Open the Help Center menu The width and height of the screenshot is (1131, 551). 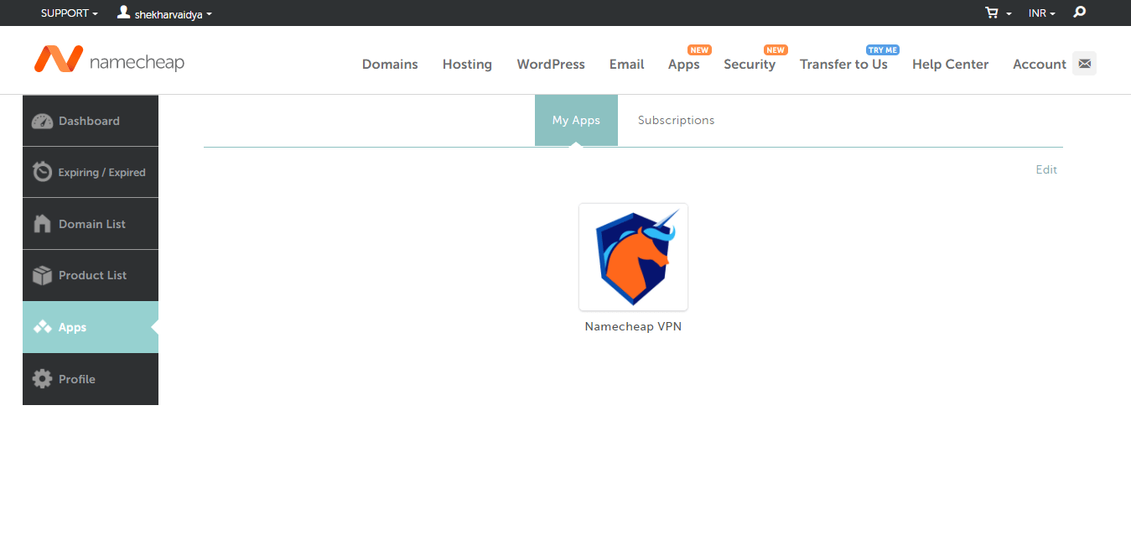(950, 64)
